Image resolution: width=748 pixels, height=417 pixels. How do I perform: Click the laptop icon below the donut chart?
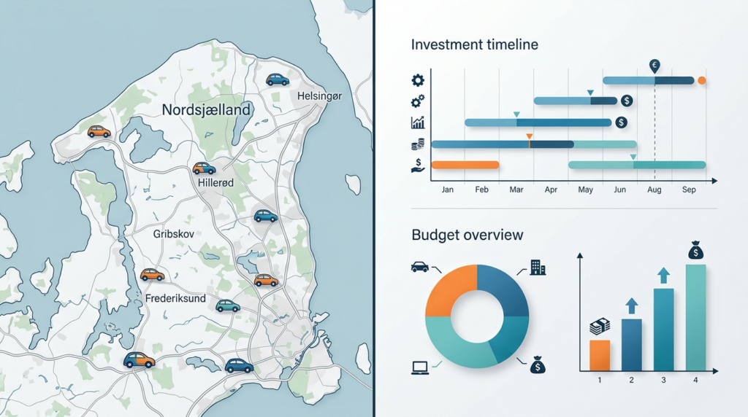pyautogui.click(x=420, y=367)
